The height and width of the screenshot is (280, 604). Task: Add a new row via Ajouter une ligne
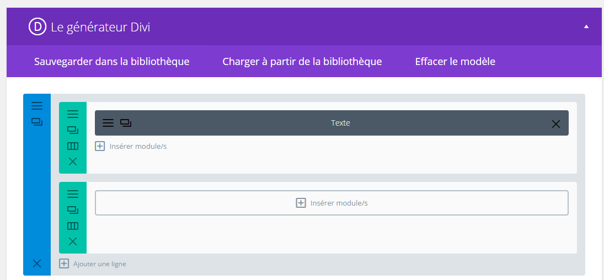tap(93, 264)
